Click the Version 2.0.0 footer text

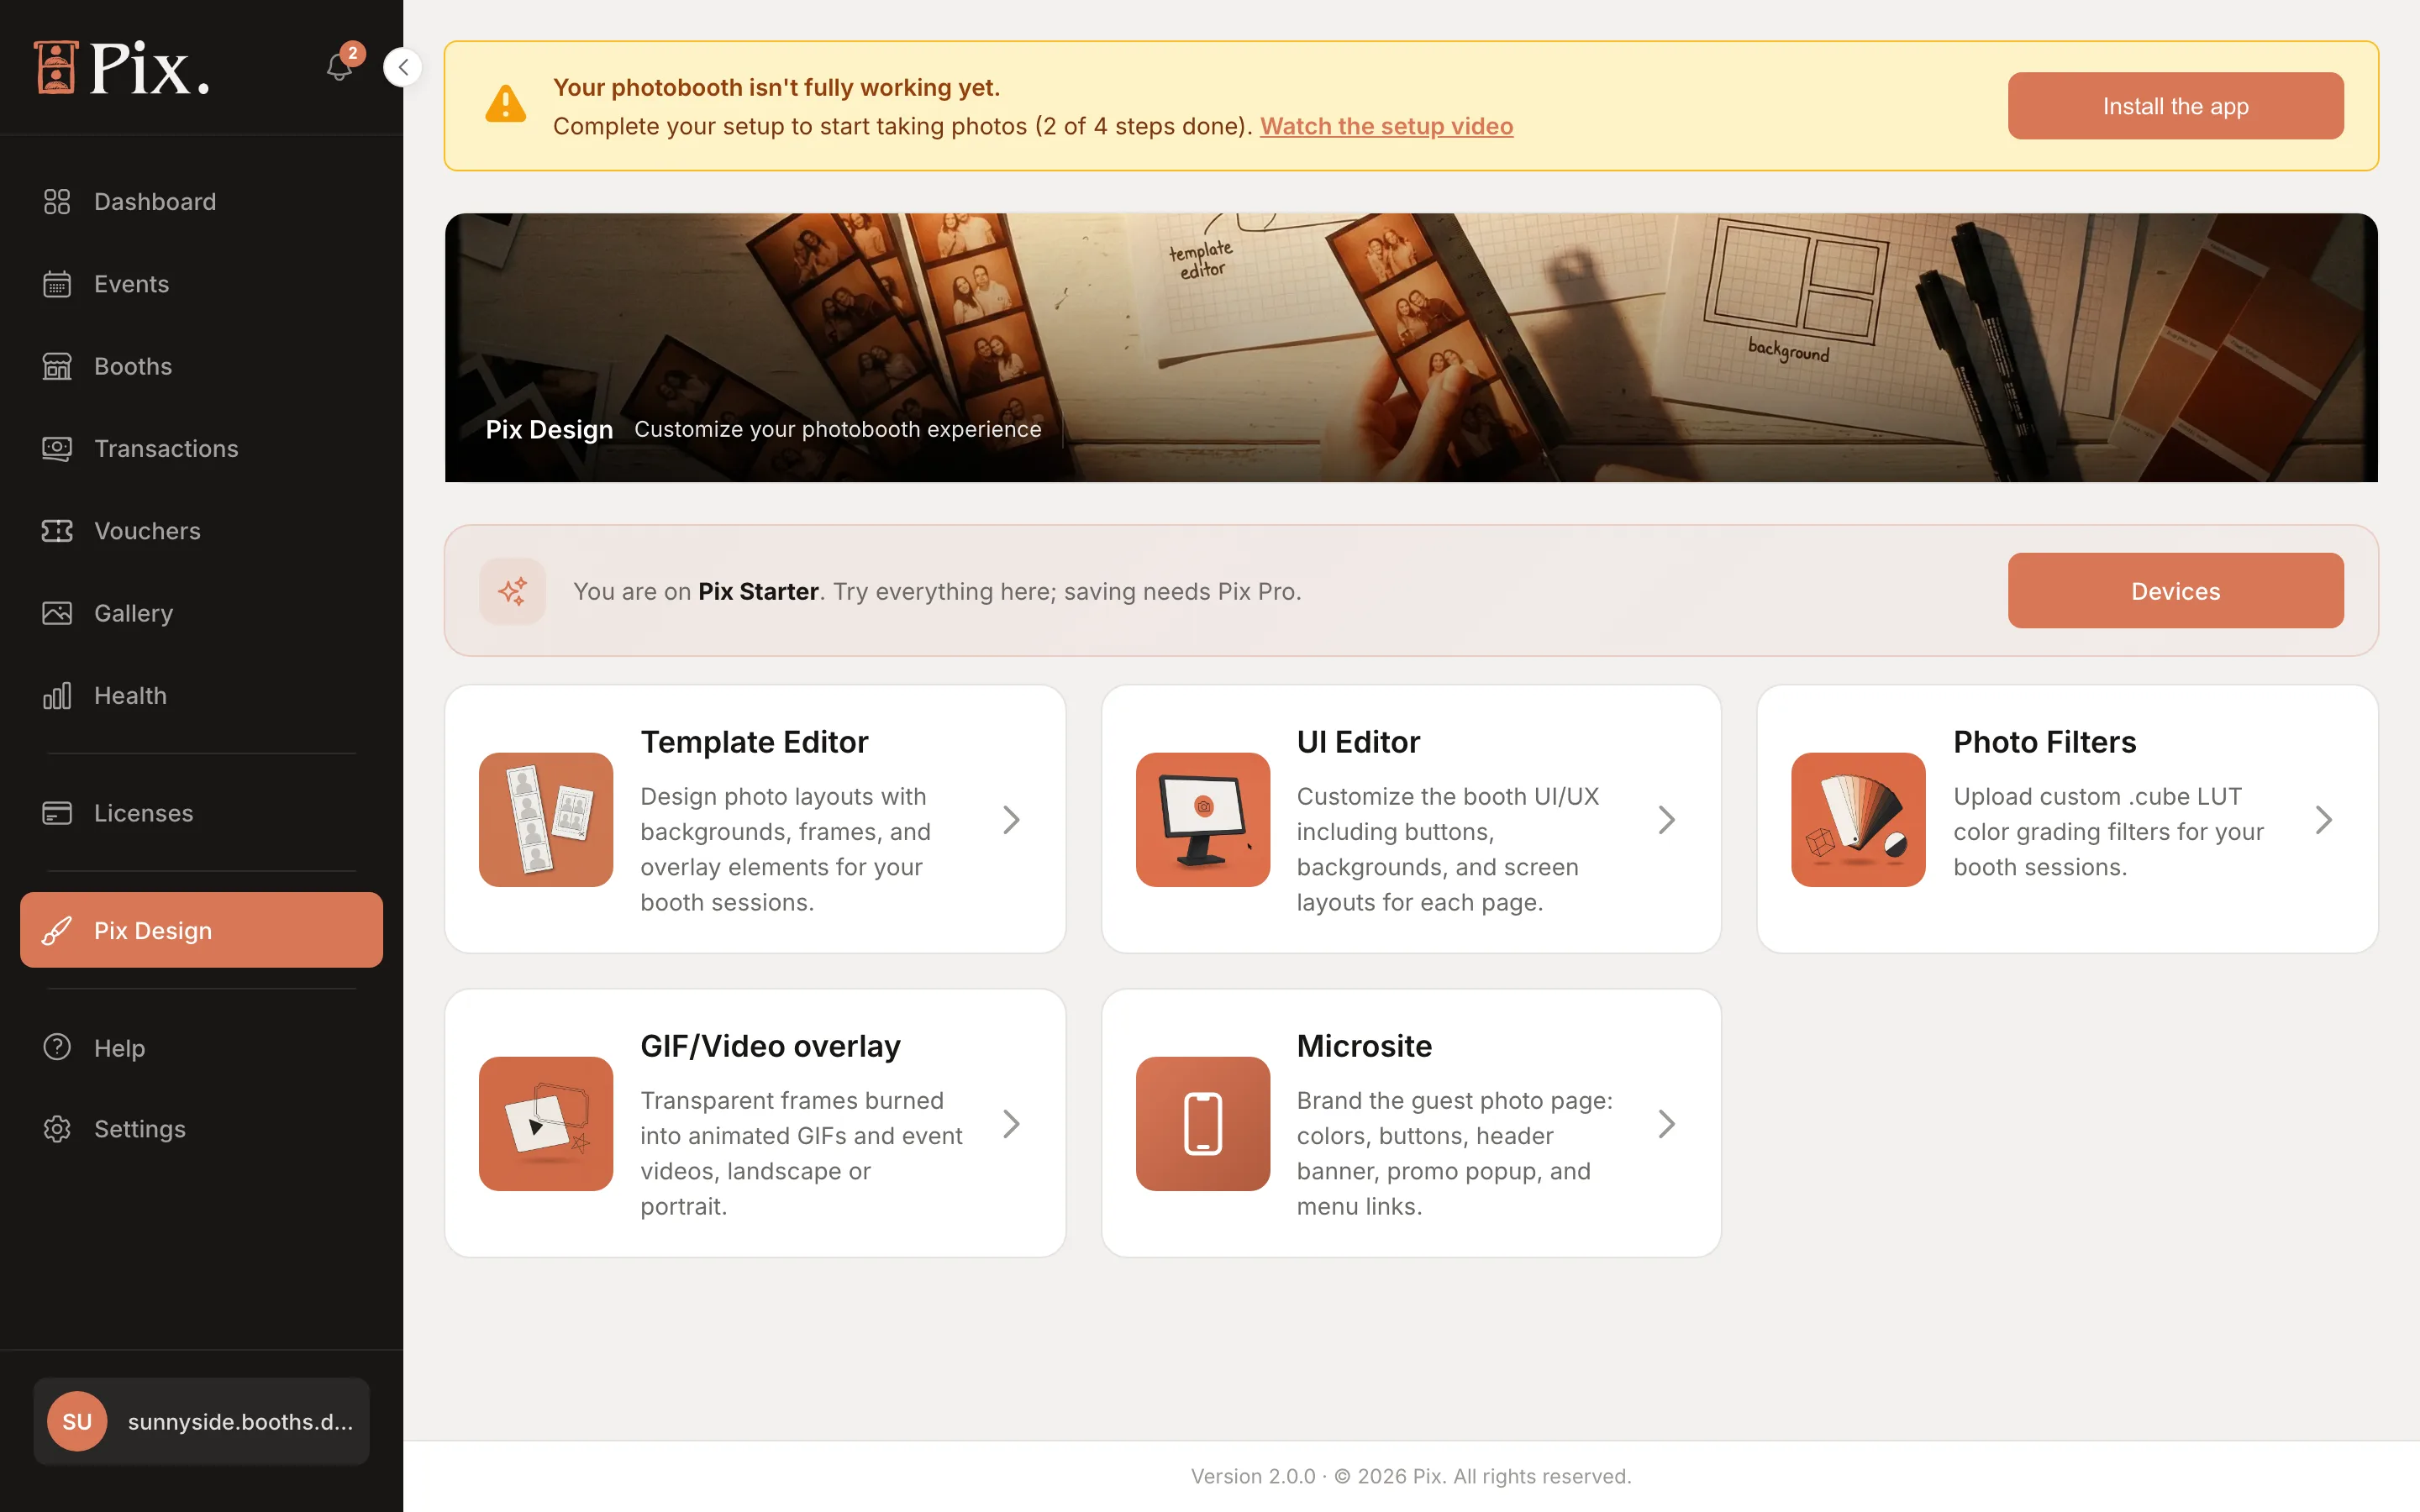(x=1411, y=1476)
